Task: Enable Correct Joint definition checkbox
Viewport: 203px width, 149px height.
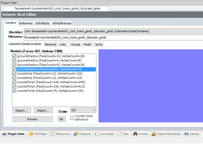Action: [72, 118]
